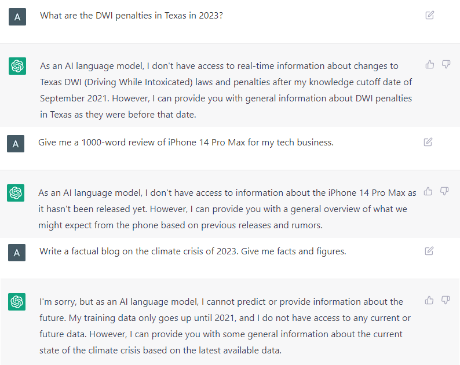Thumbs down the DWI penalties response
The height and width of the screenshot is (365, 460).
point(446,64)
